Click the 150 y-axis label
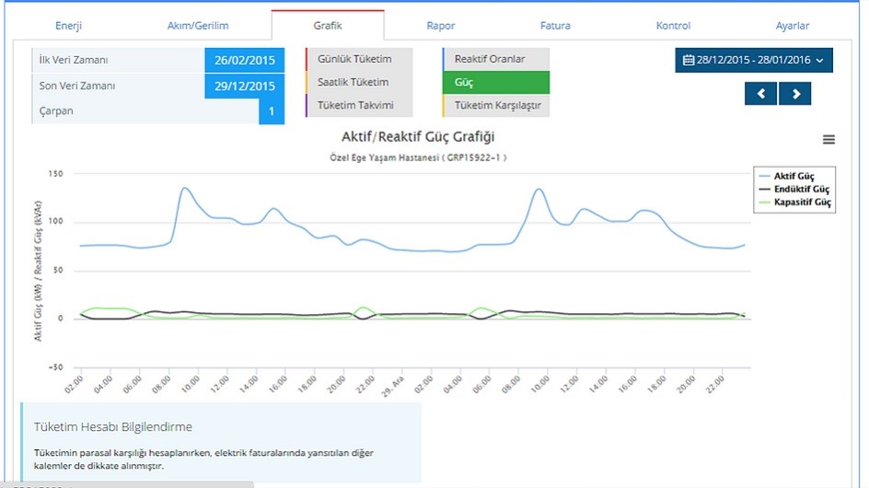Image resolution: width=869 pixels, height=488 pixels. 56,174
